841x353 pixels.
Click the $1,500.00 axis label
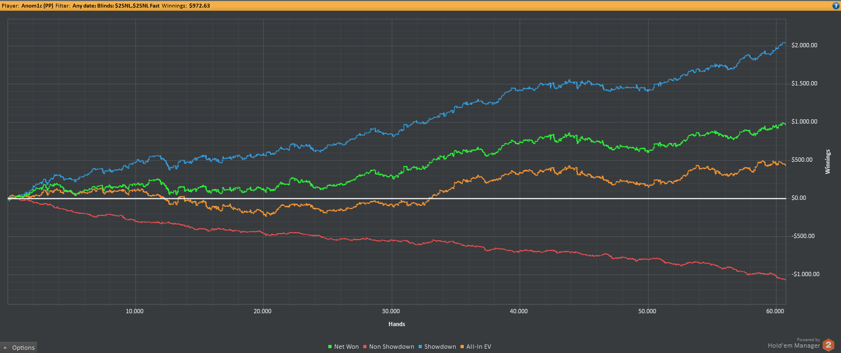[804, 83]
